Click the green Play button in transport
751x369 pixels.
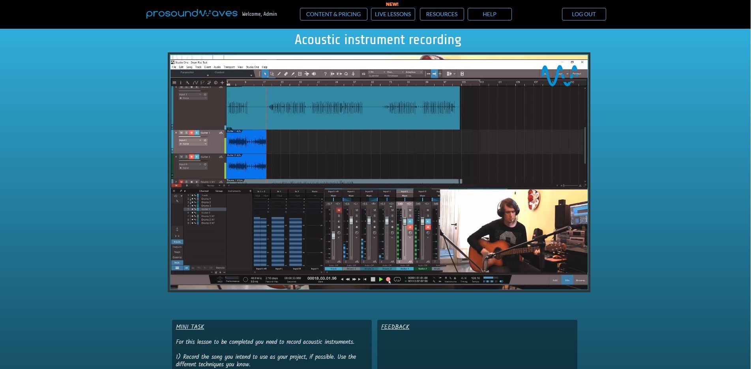(x=381, y=279)
